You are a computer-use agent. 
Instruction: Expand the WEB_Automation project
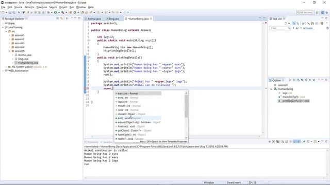coord(3,71)
